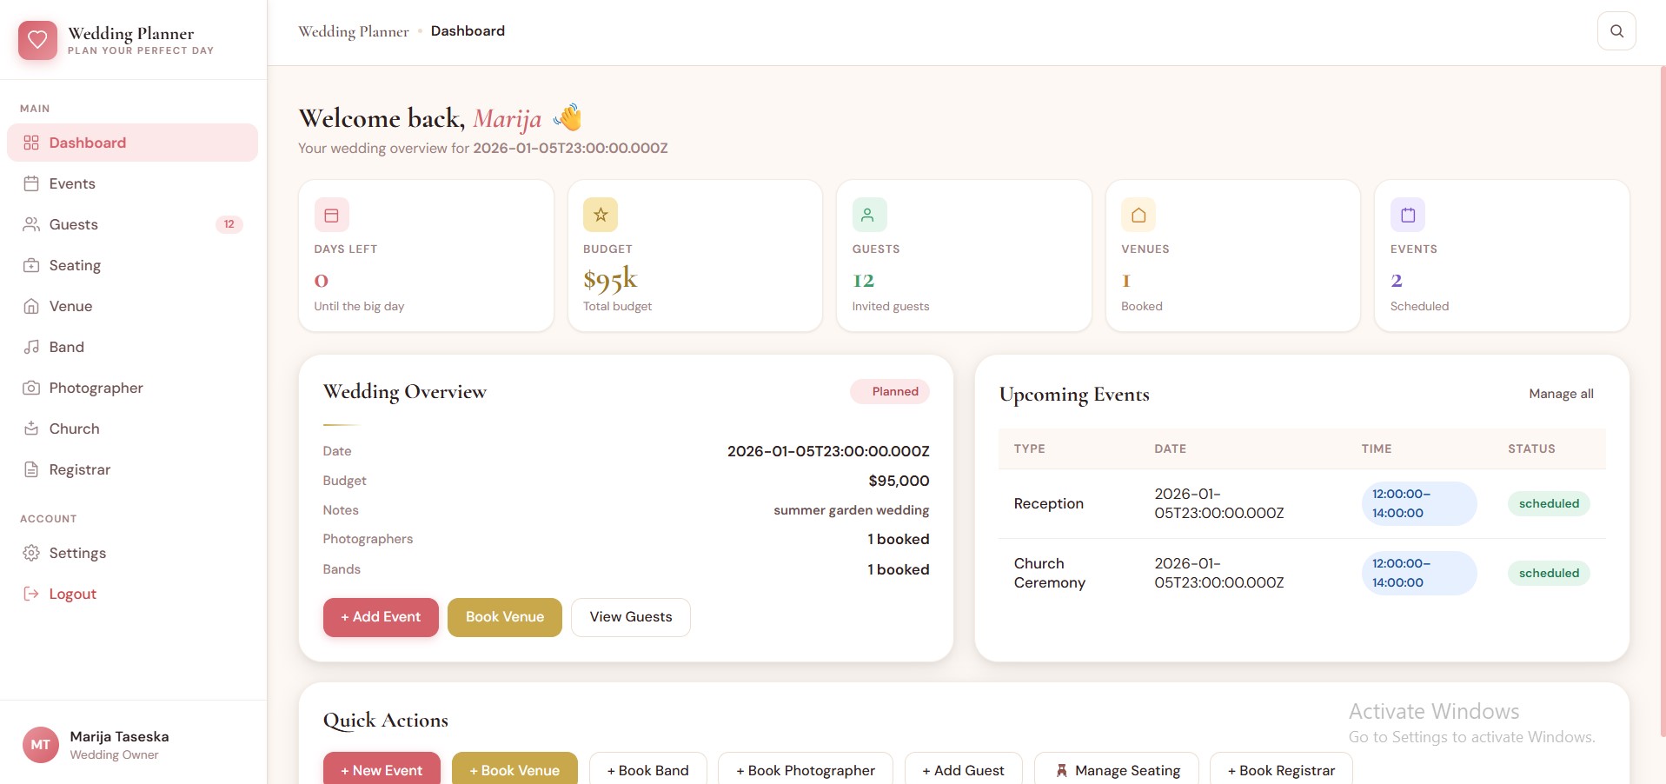Click the Manage Seating quick action

(1117, 770)
